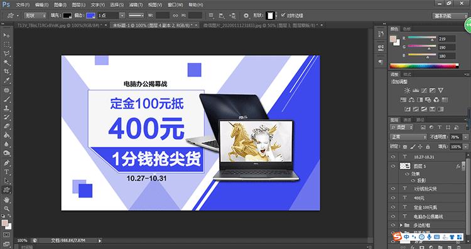This screenshot has height=249, width=471.
Task: Open the 滤镜(T) menu
Action: coord(136,5)
